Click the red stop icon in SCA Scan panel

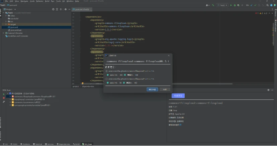4,98
